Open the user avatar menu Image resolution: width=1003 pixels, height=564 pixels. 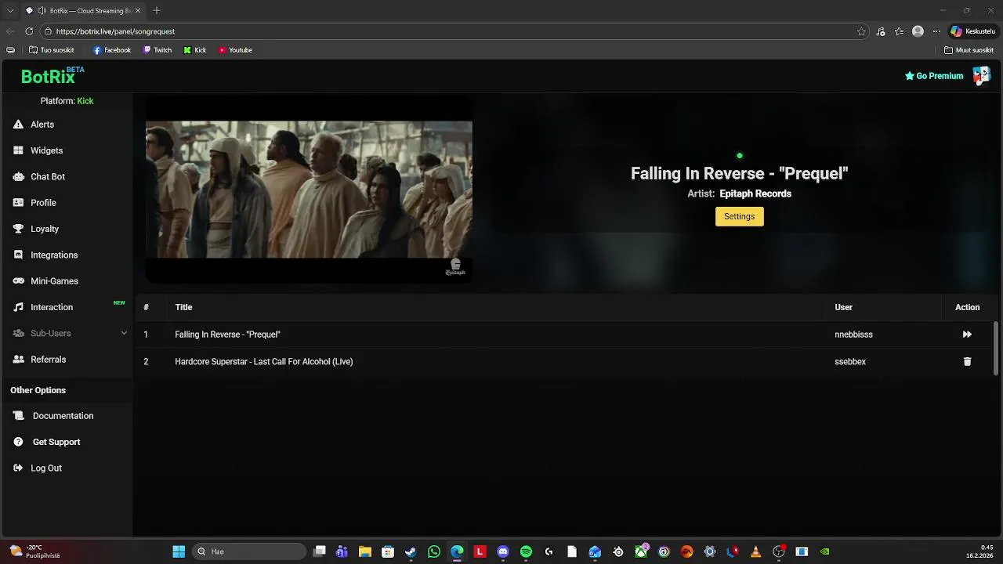[981, 75]
